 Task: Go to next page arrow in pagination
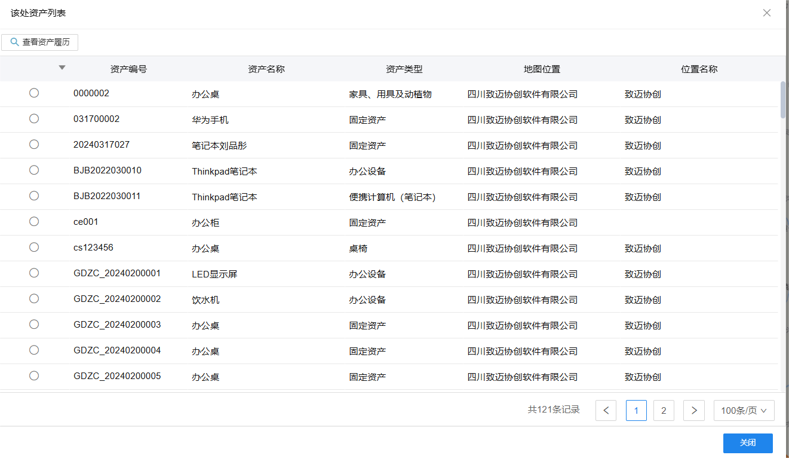[x=694, y=410]
